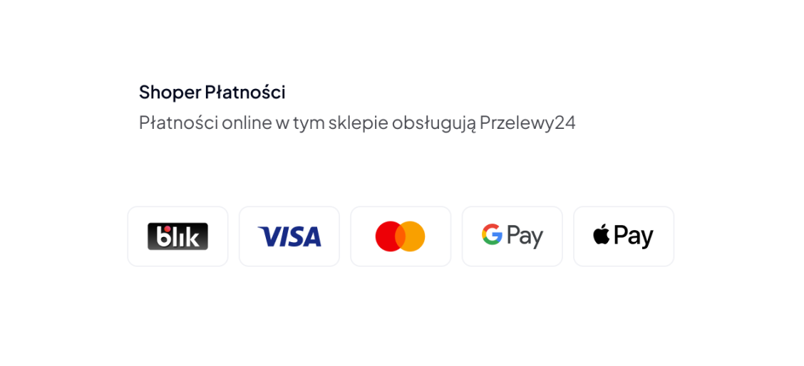The image size is (804, 366).
Task: Click the red dot in BLIK logo
Action: click(166, 228)
